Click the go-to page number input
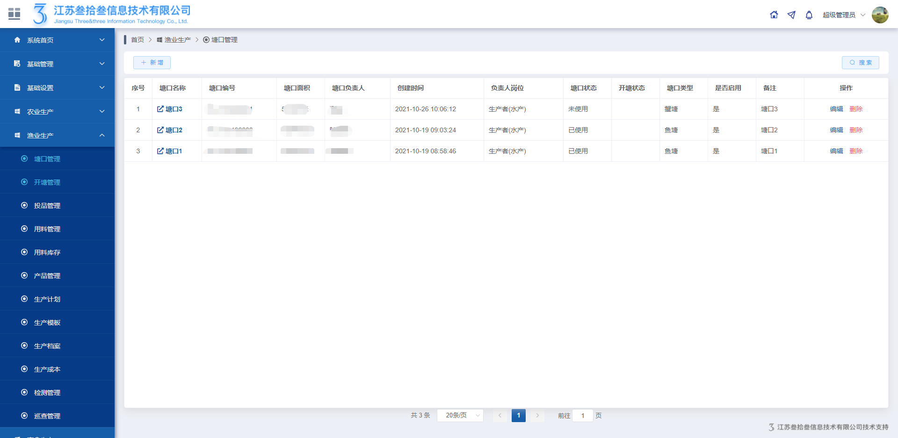This screenshot has height=438, width=898. tap(583, 416)
